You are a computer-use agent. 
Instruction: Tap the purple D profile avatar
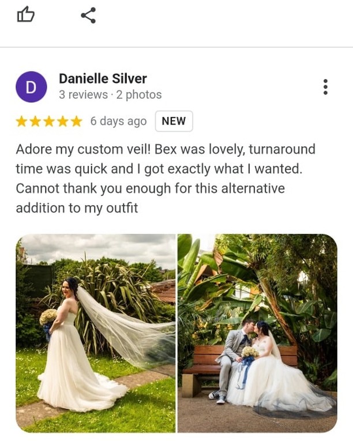click(31, 87)
